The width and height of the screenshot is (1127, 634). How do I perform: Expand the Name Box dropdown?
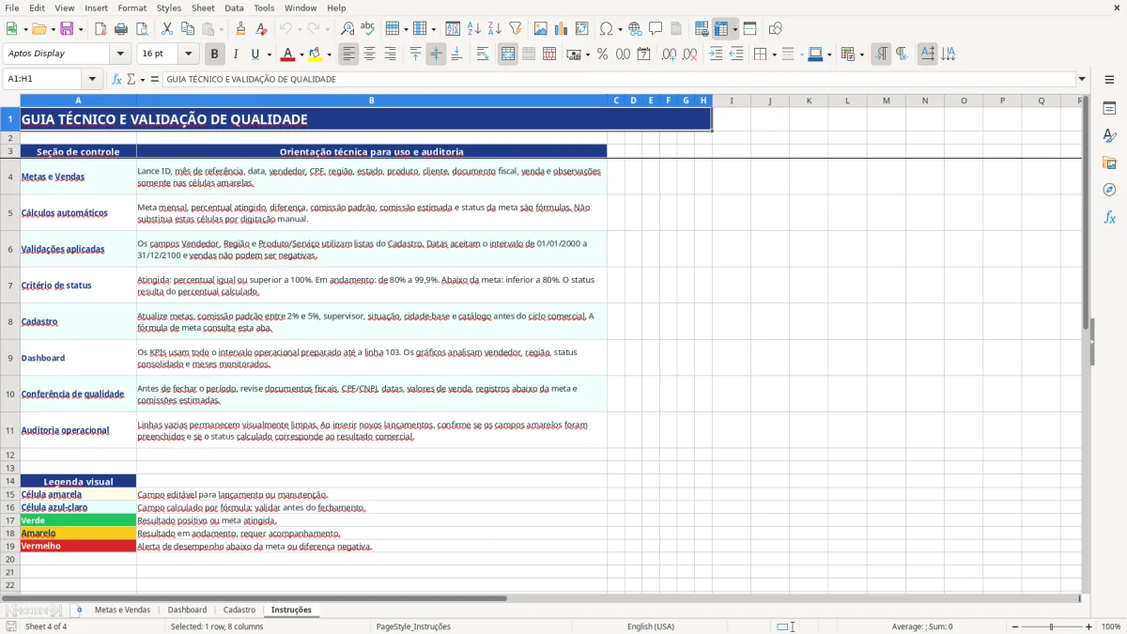pyautogui.click(x=92, y=79)
